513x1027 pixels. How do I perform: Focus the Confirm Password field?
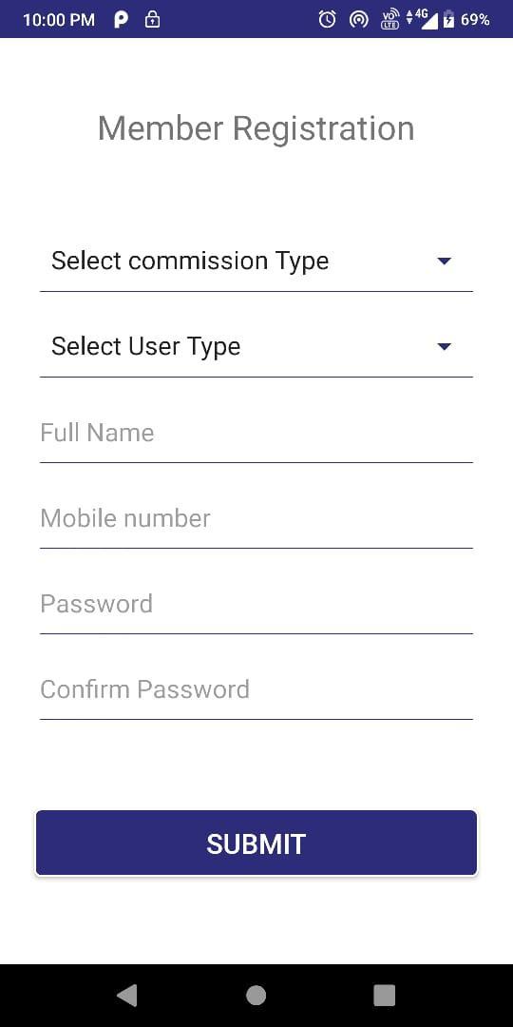tap(256, 691)
